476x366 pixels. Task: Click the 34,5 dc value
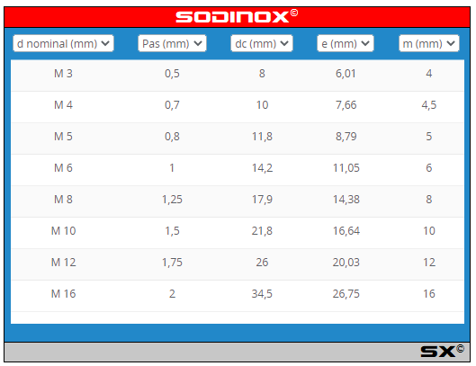[262, 294]
